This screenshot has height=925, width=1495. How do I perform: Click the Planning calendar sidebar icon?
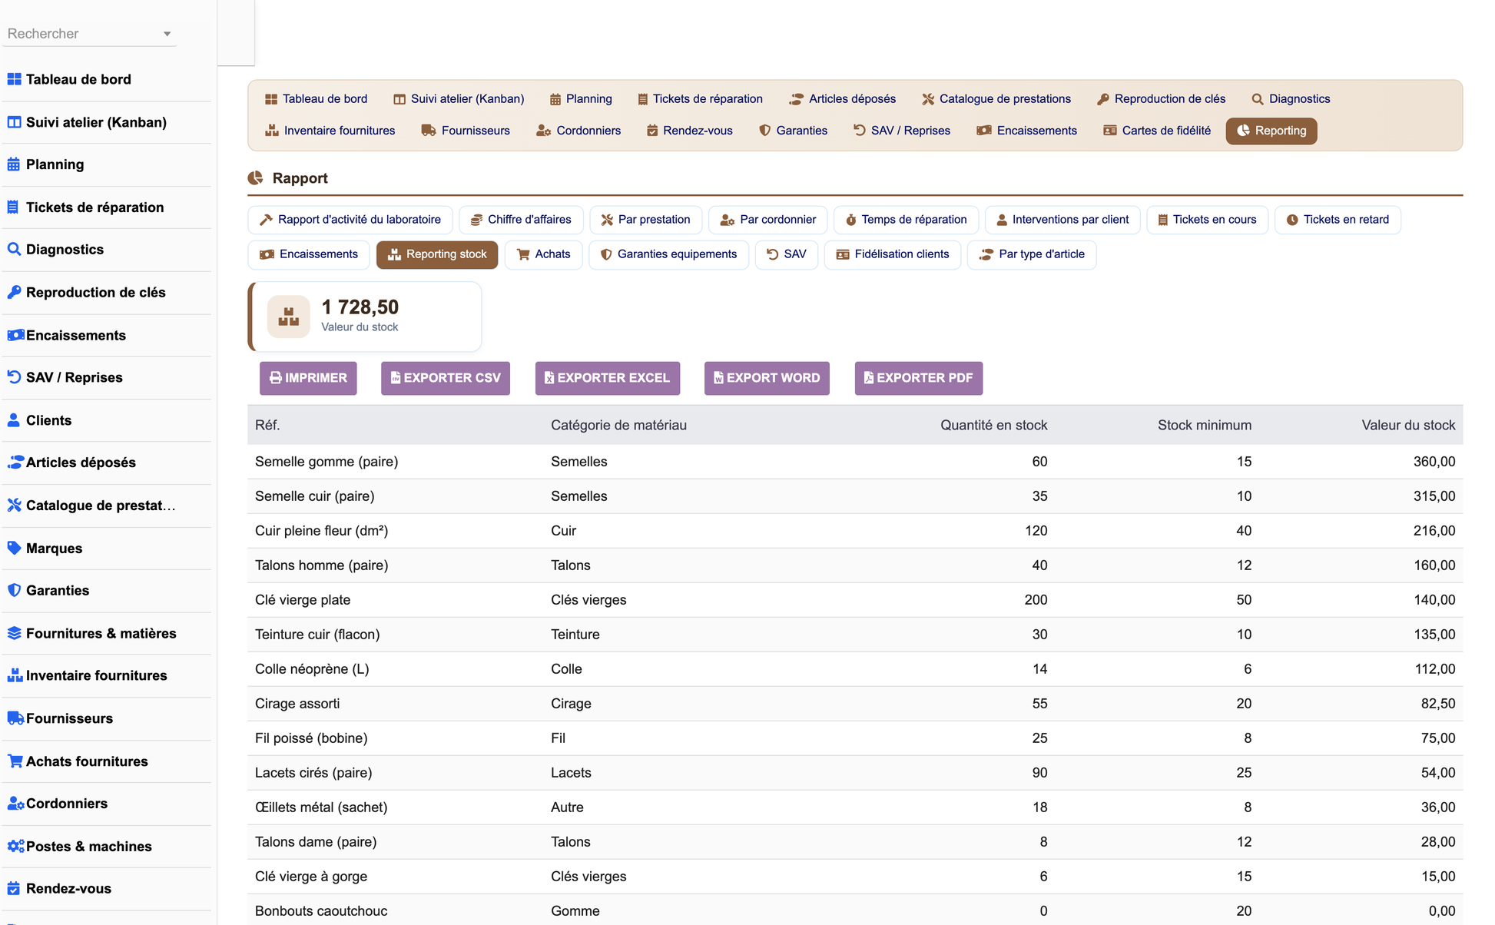click(x=14, y=164)
